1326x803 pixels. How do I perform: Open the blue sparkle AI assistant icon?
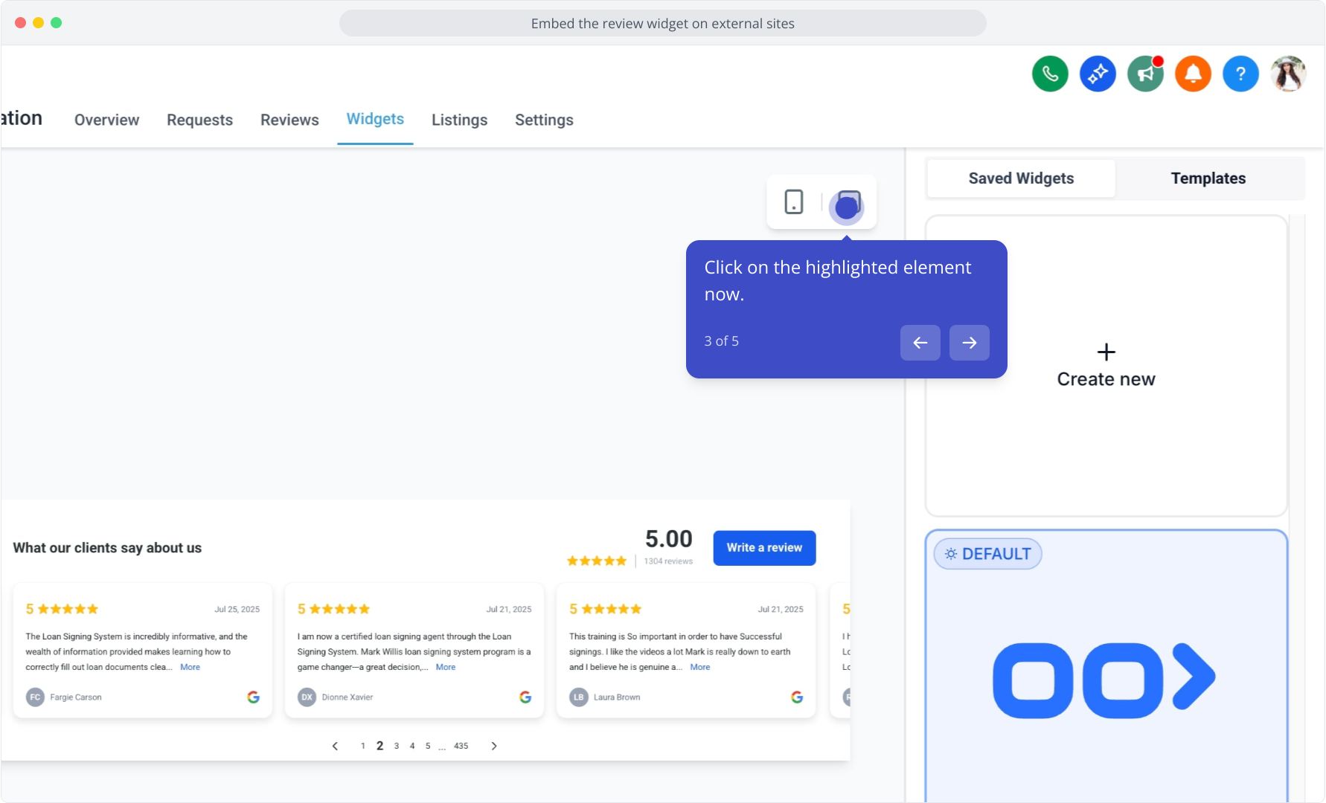1098,74
